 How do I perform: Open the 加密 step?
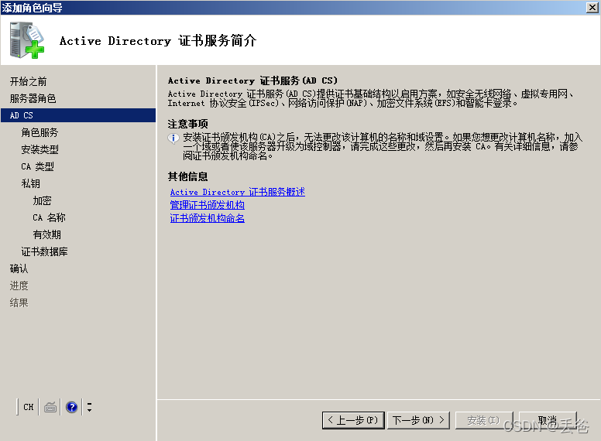[42, 200]
